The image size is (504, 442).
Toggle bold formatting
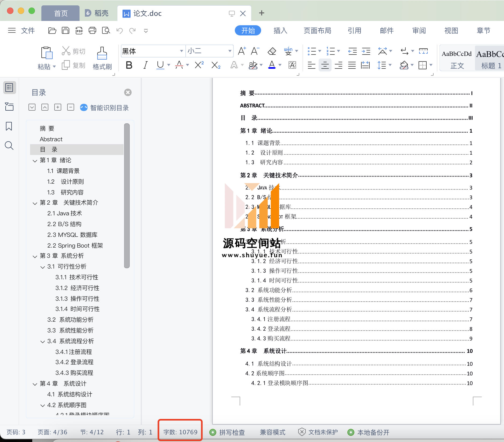[129, 65]
